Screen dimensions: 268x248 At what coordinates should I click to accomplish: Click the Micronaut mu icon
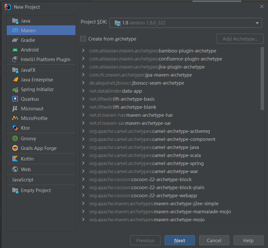[x=15, y=109]
